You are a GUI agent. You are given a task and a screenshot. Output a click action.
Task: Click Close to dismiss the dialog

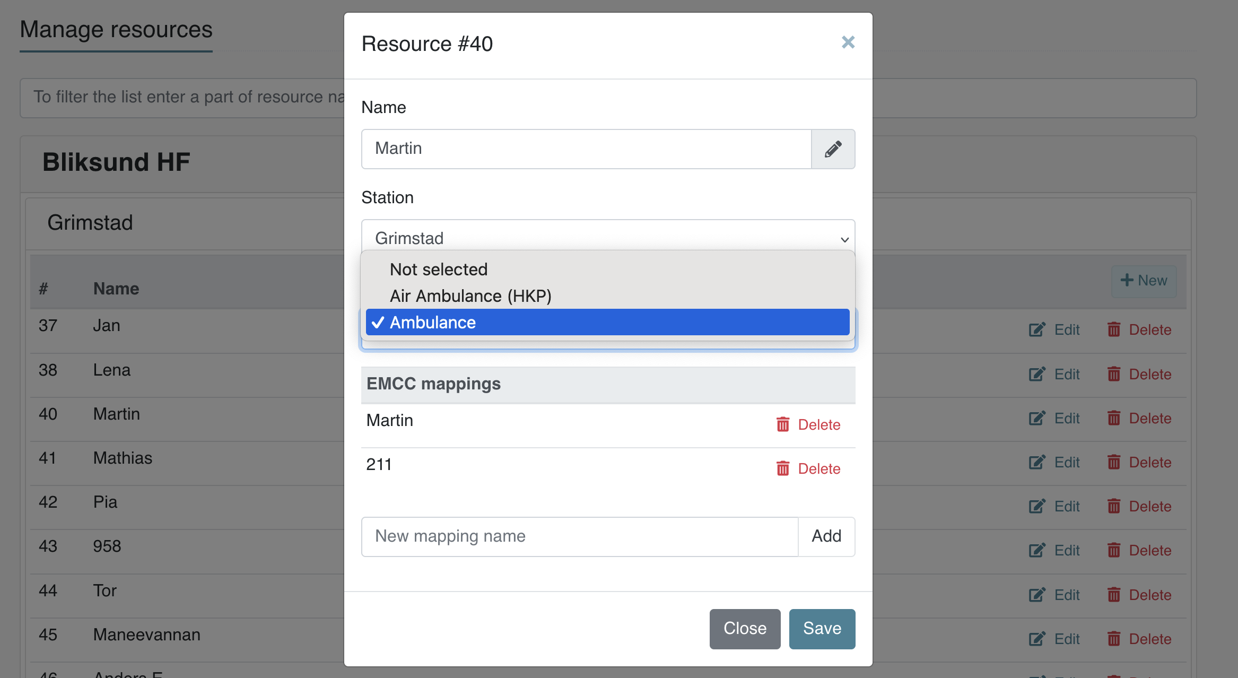744,629
